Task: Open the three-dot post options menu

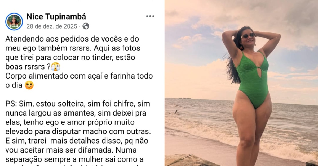Action: (x=150, y=16)
